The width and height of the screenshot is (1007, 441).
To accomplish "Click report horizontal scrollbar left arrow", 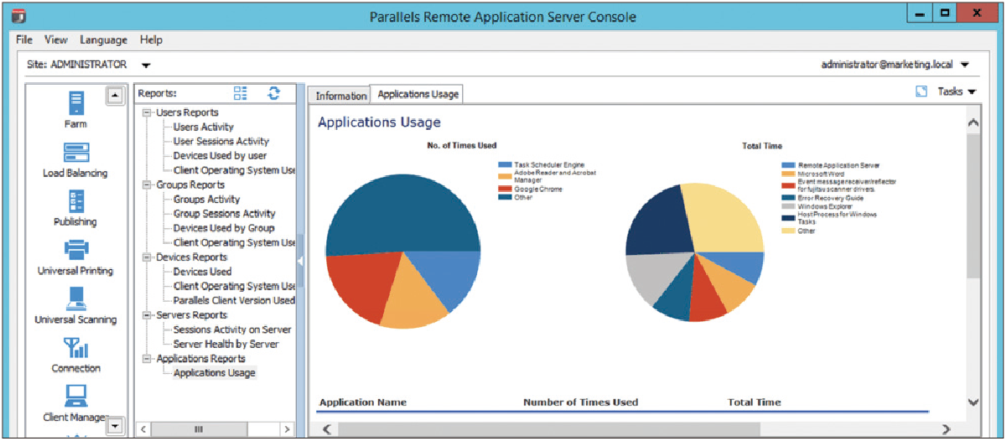I will (x=326, y=429).
